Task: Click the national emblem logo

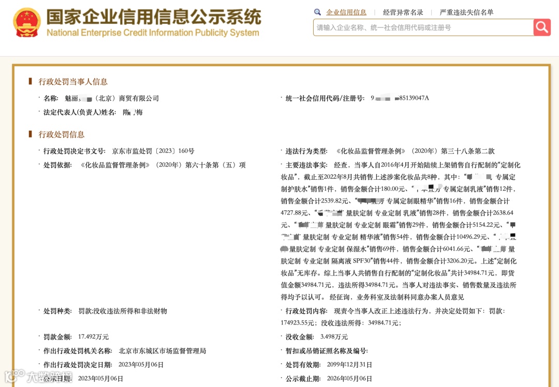Action: click(27, 23)
